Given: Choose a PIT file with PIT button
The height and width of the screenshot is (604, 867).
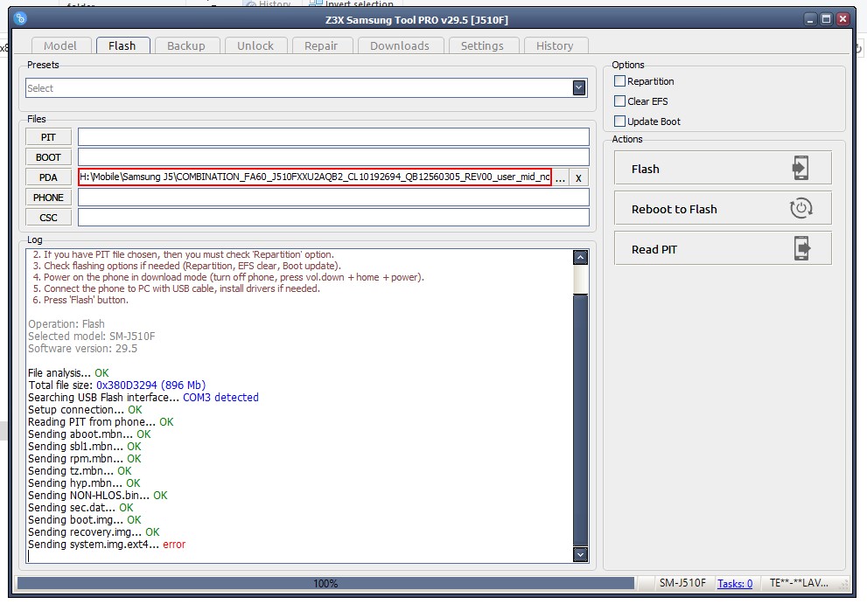Looking at the screenshot, I should [48, 137].
